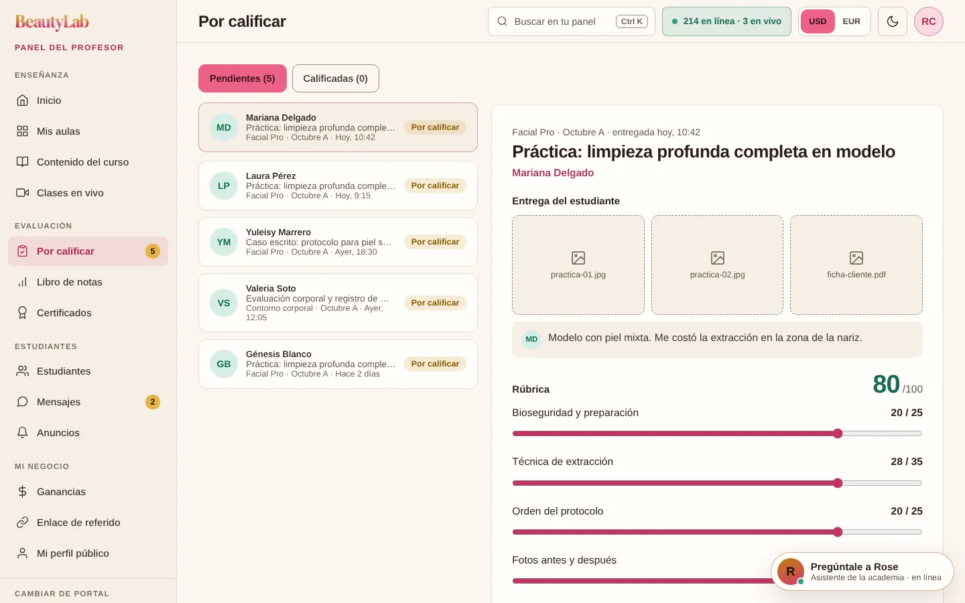
Task: Show the Pendientes (5) tab
Action: 243,78
